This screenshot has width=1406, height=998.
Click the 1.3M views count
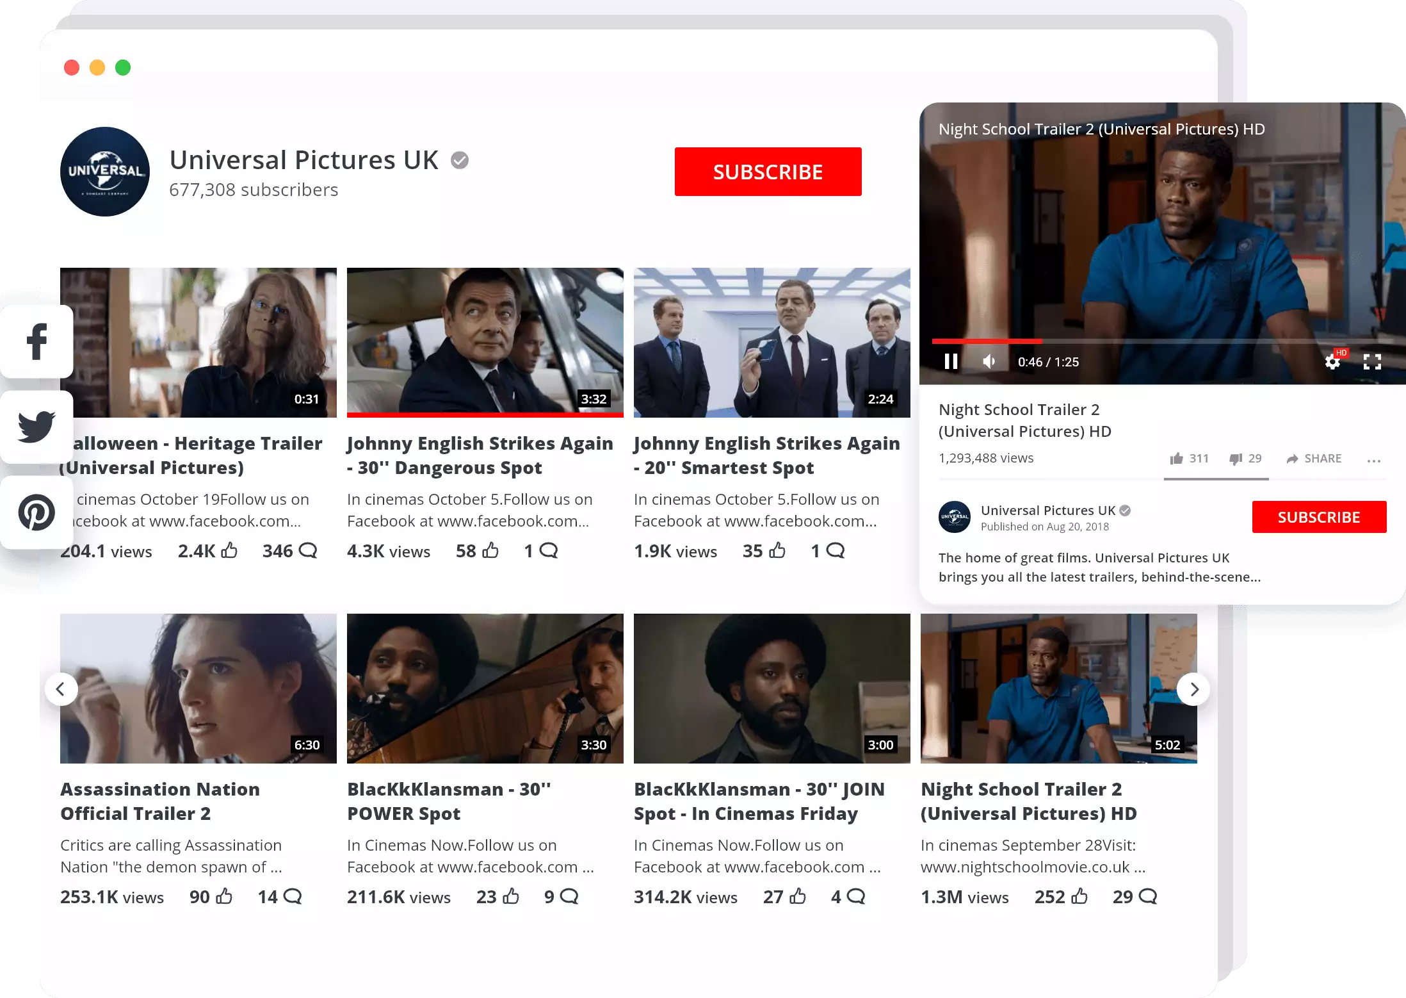pyautogui.click(x=965, y=897)
